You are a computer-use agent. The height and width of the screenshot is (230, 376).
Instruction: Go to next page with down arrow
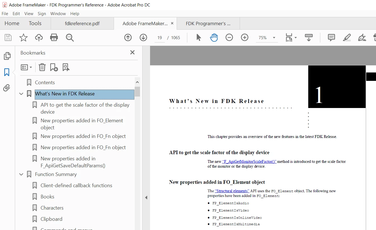(x=143, y=37)
